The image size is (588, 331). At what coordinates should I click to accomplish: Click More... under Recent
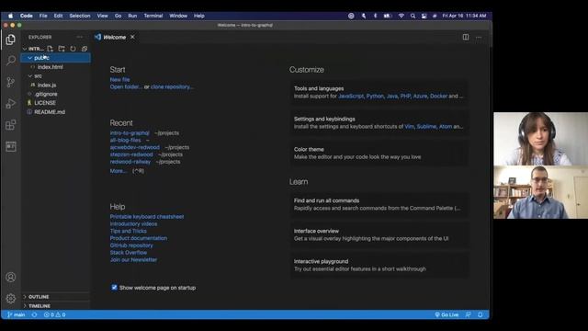click(119, 171)
